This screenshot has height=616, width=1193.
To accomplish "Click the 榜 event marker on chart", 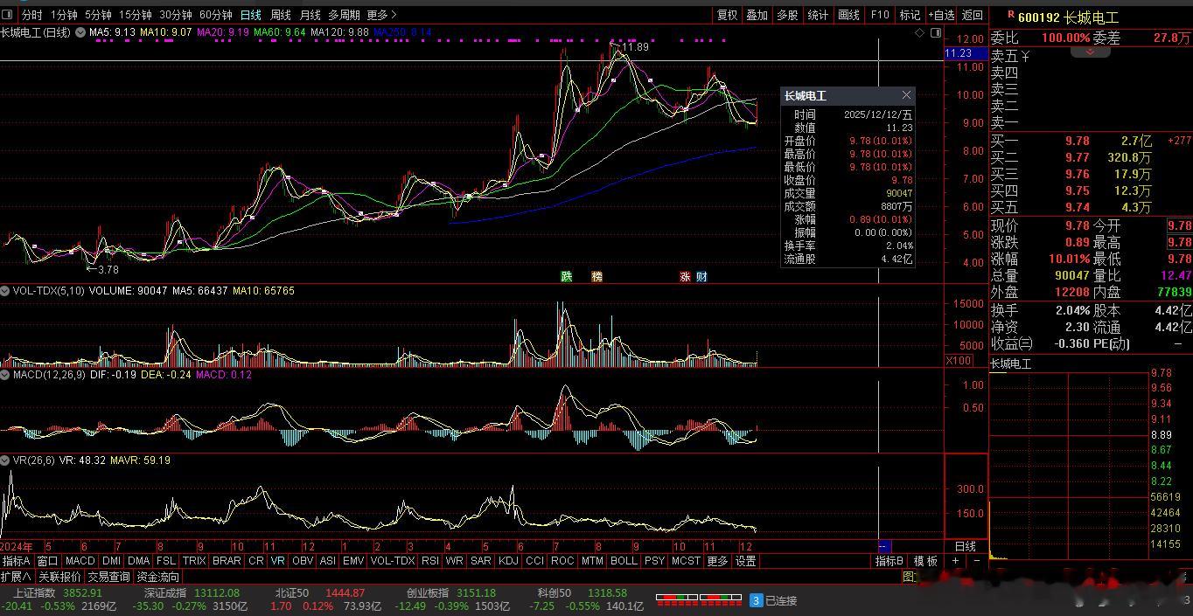I will tap(596, 276).
